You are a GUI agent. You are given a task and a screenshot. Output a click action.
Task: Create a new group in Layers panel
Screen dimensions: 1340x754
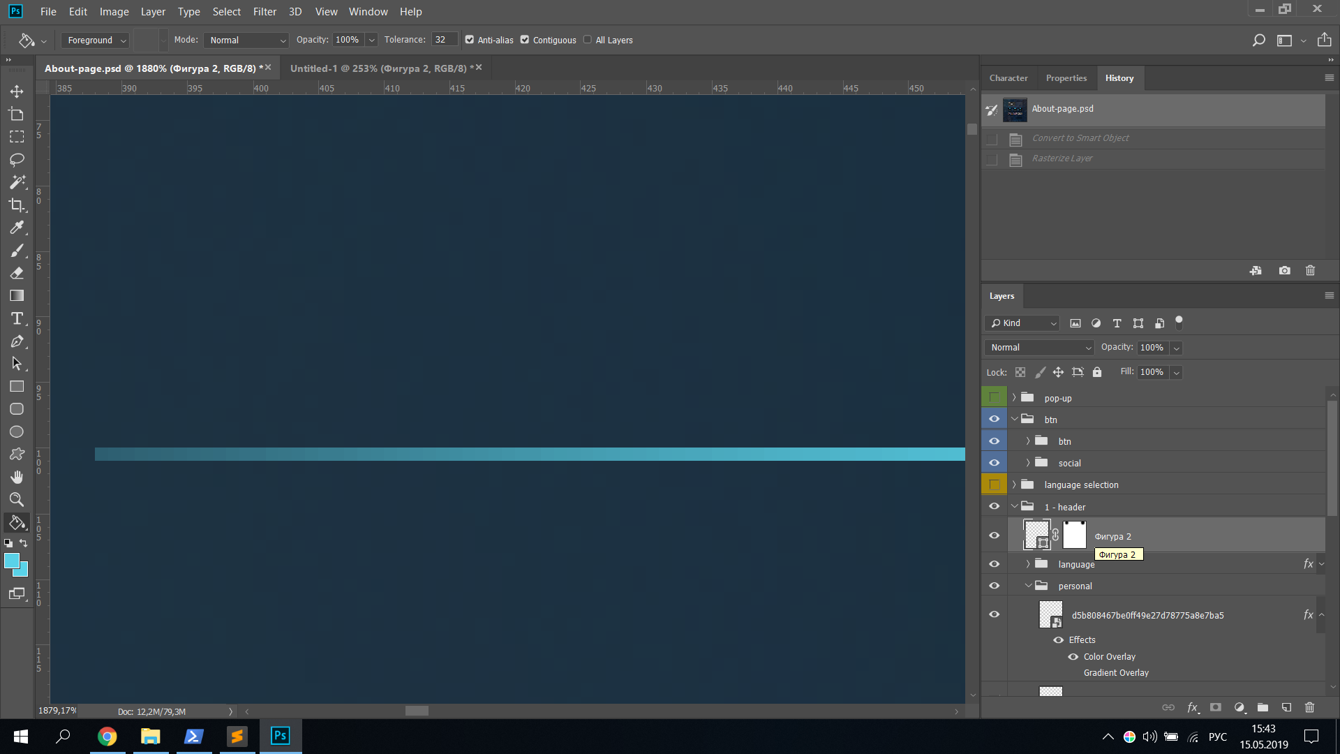point(1263,707)
